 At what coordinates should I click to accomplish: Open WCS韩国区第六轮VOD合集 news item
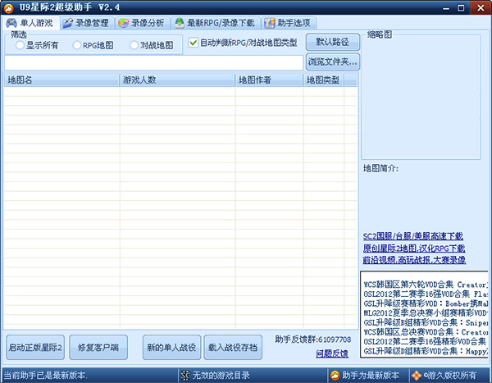pos(426,285)
